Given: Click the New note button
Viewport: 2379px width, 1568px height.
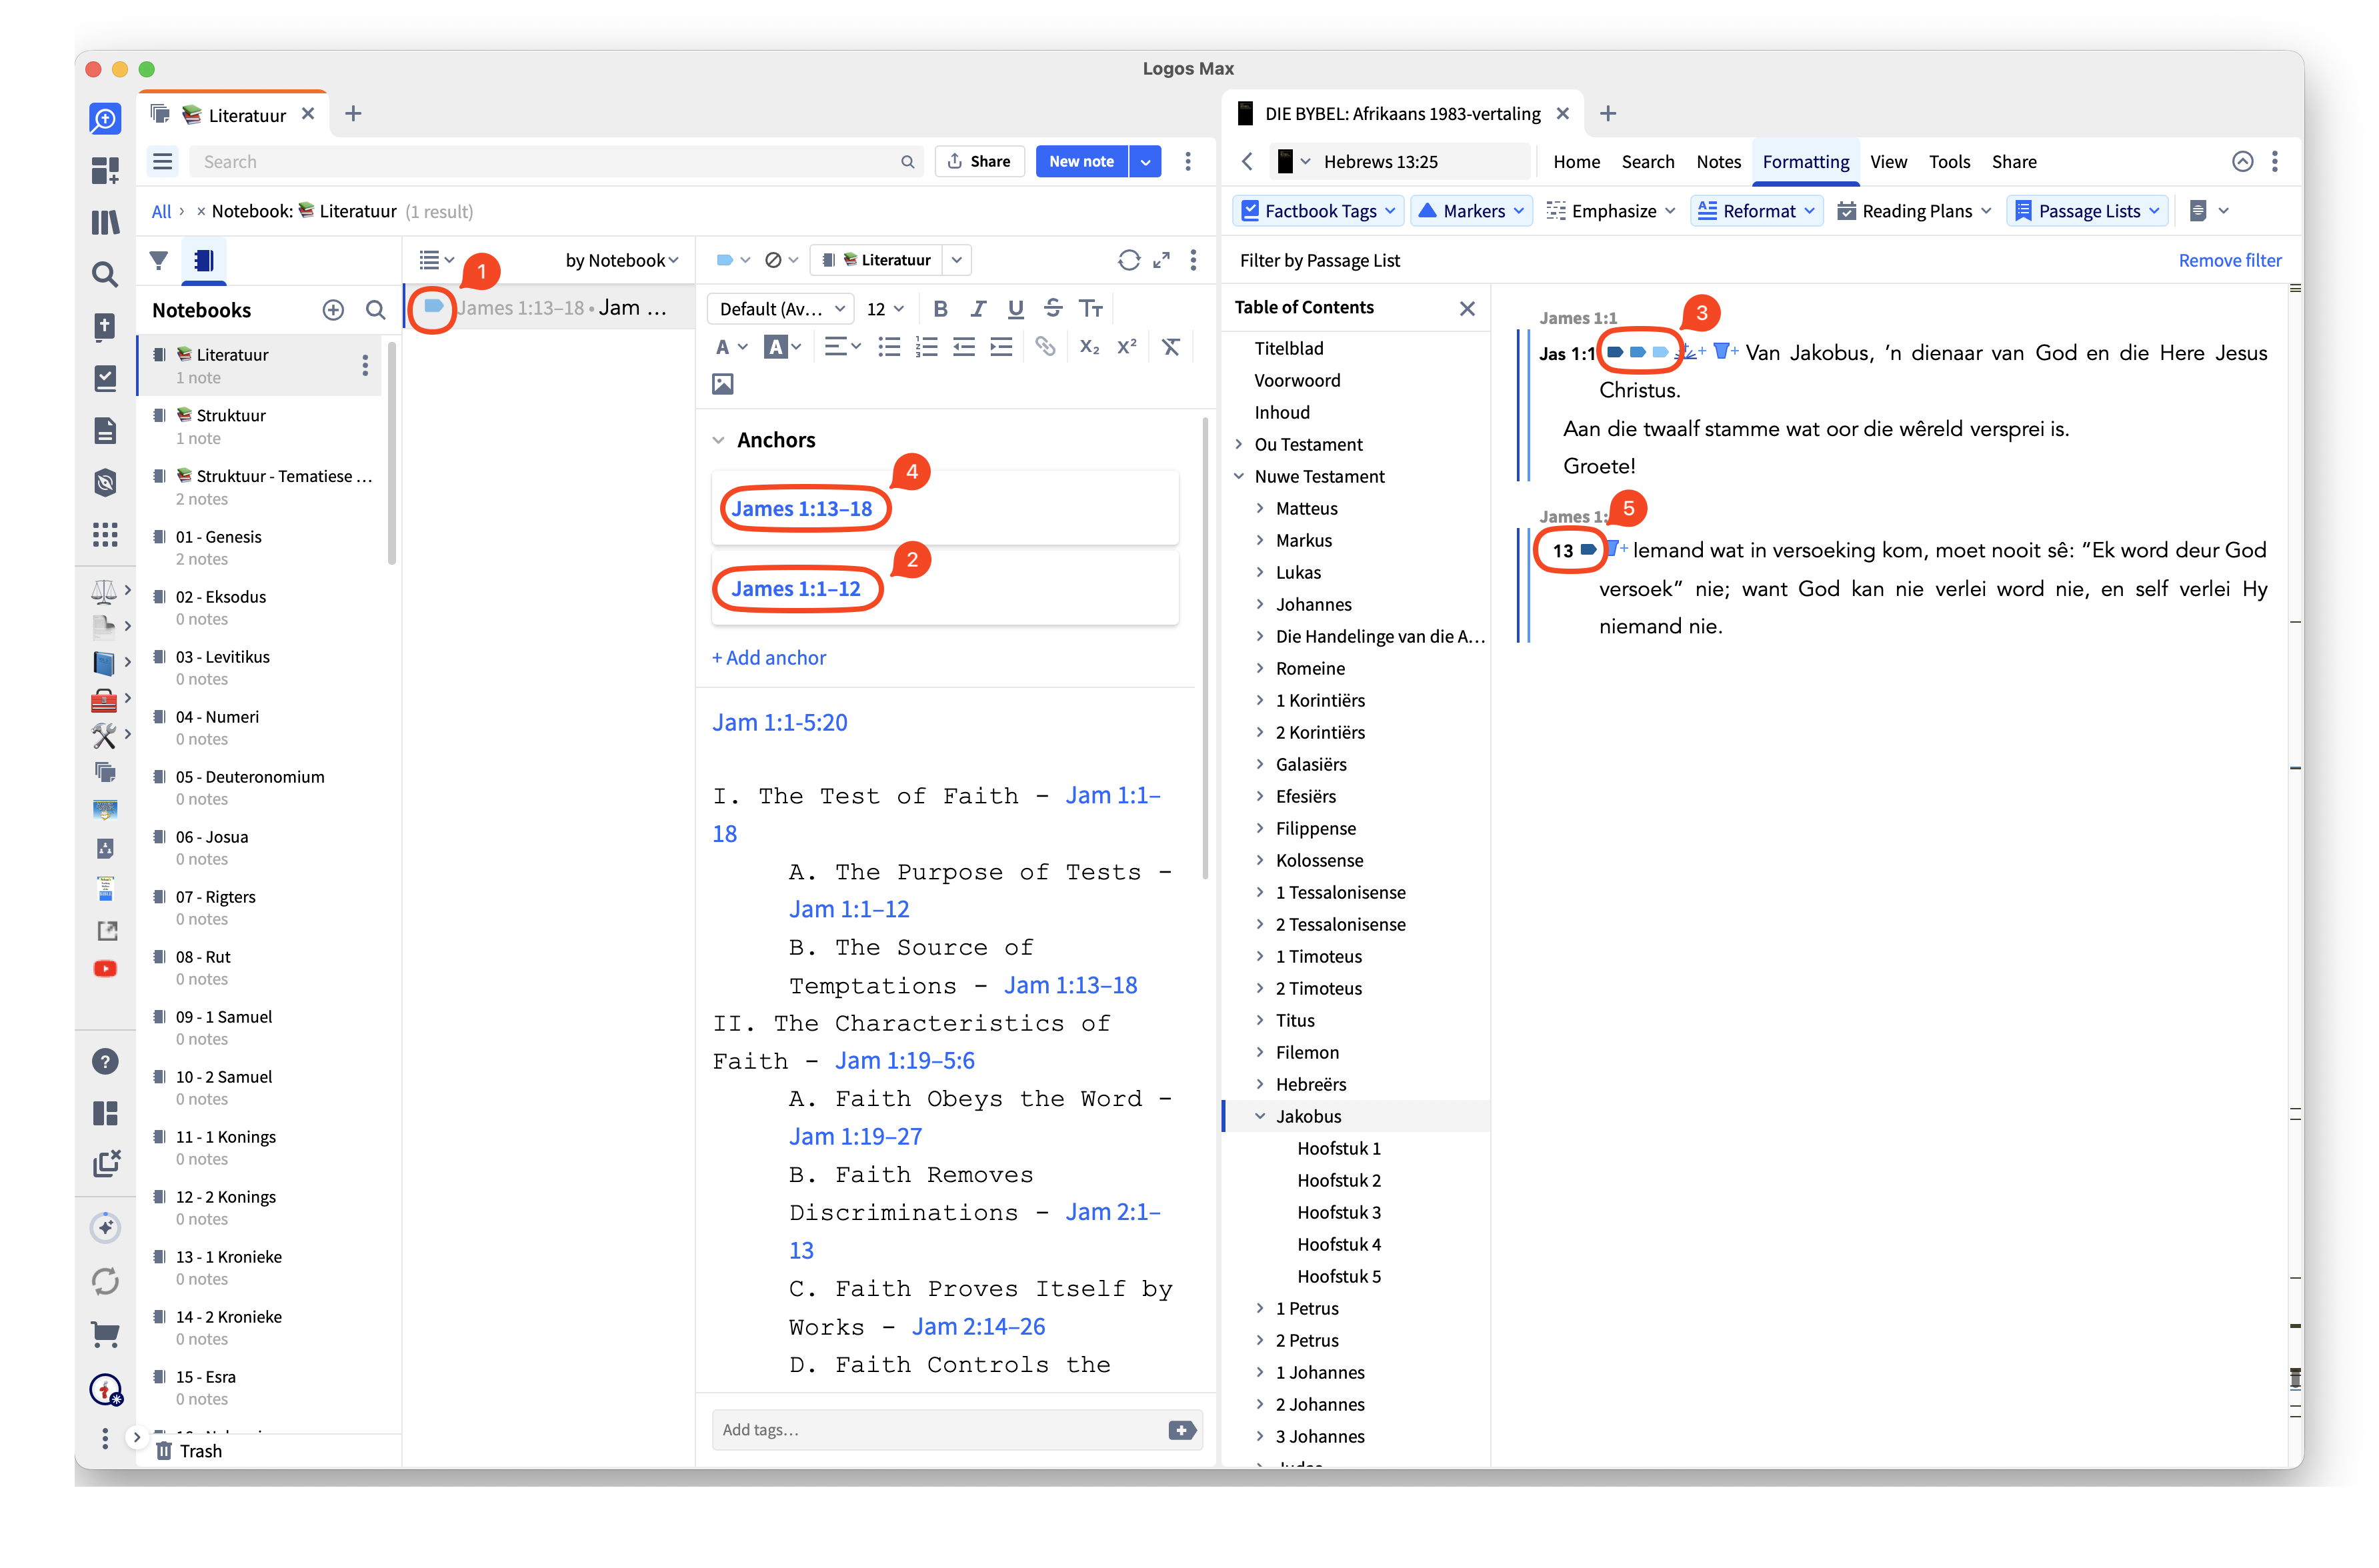Looking at the screenshot, I should click(1081, 162).
